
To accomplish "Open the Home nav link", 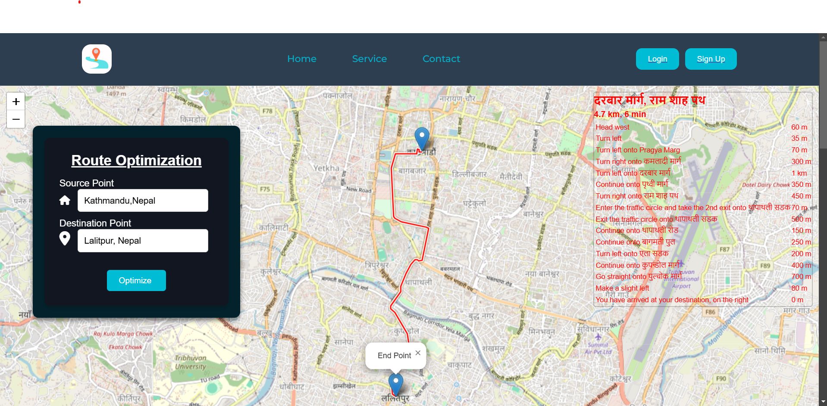I will [302, 59].
